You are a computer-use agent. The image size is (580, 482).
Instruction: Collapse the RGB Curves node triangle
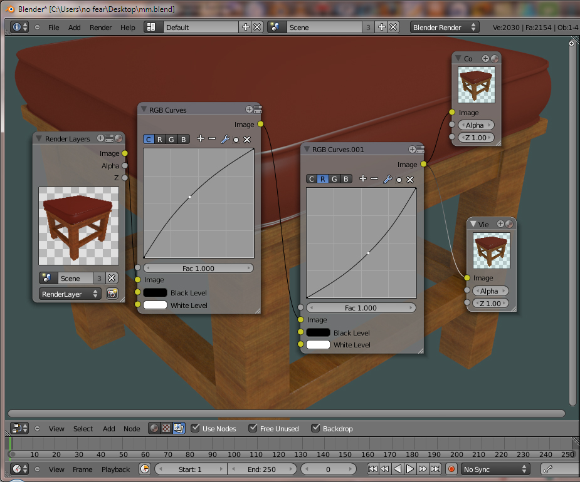(x=144, y=110)
